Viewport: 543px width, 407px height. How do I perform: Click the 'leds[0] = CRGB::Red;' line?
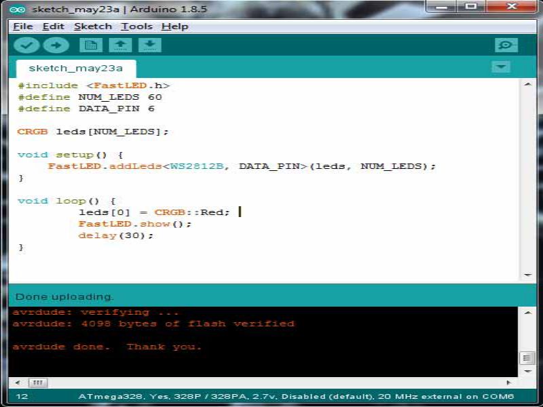click(155, 212)
